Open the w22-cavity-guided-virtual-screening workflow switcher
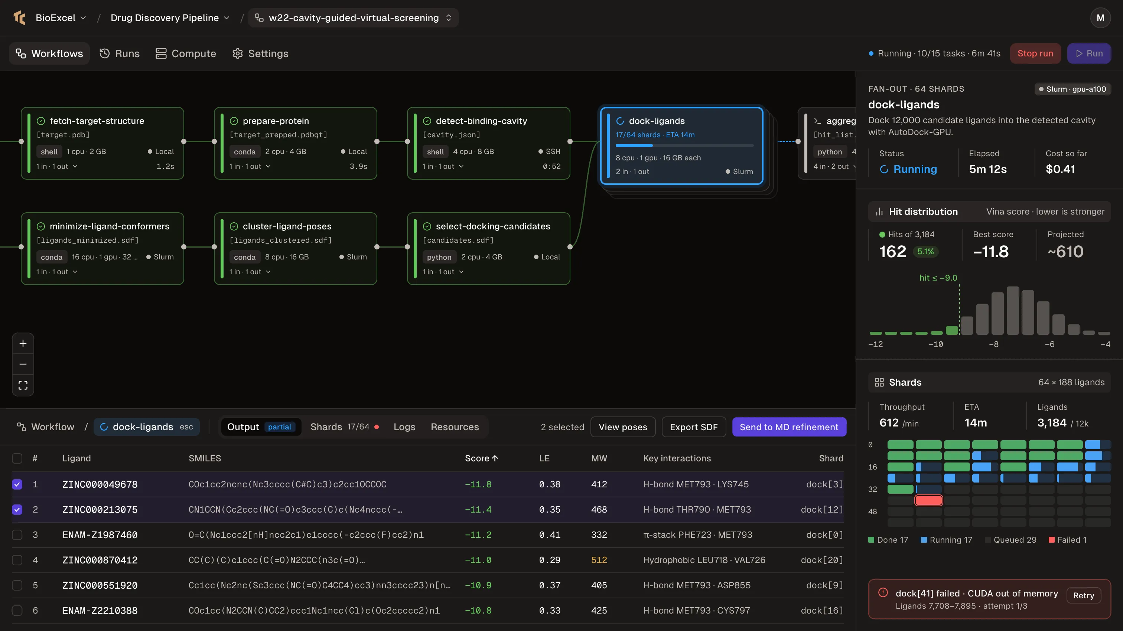The width and height of the screenshot is (1123, 631). pos(354,18)
